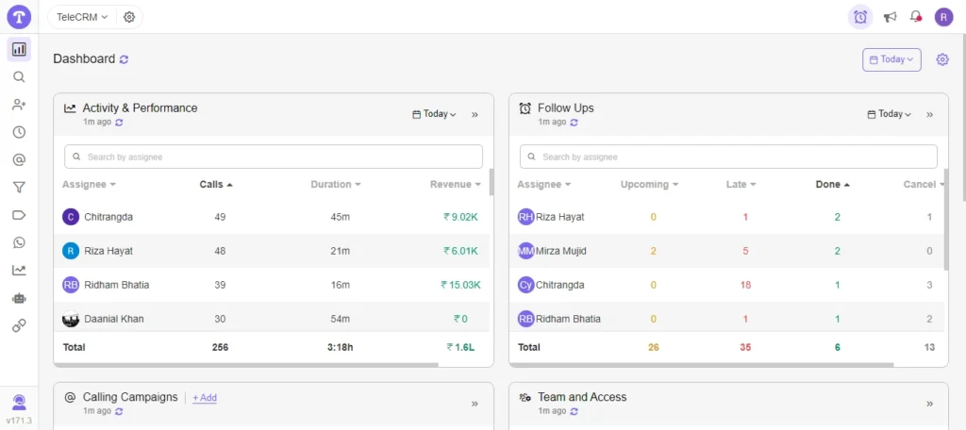Sort Follow Ups by Upcoming column

point(650,184)
